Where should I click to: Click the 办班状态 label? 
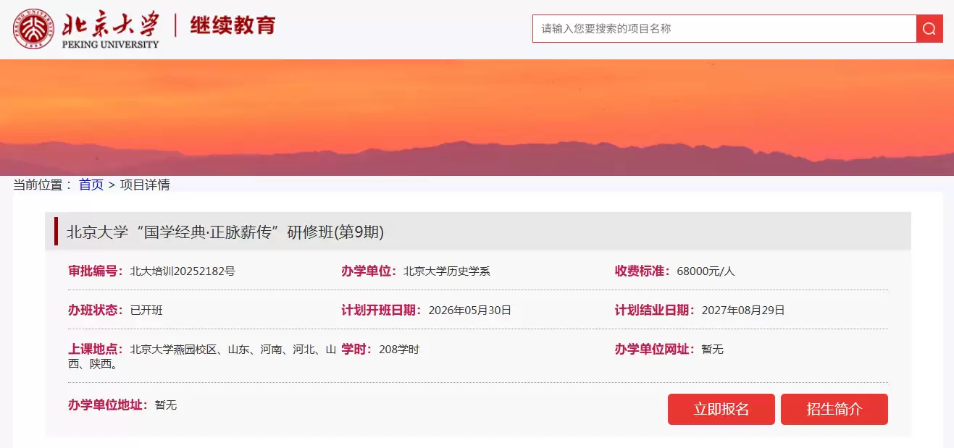(96, 310)
